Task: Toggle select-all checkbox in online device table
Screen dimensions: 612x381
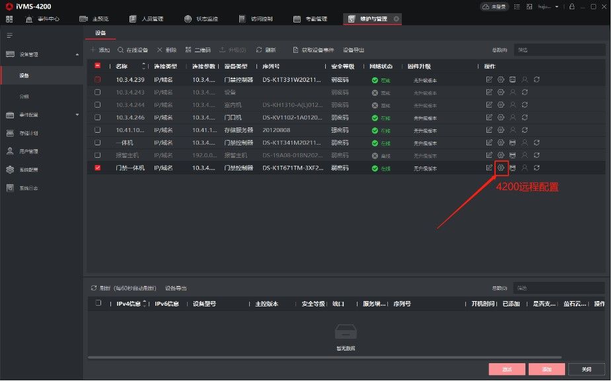Action: tap(98, 303)
